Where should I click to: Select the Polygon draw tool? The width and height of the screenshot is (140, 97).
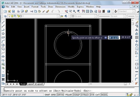pos(3,34)
